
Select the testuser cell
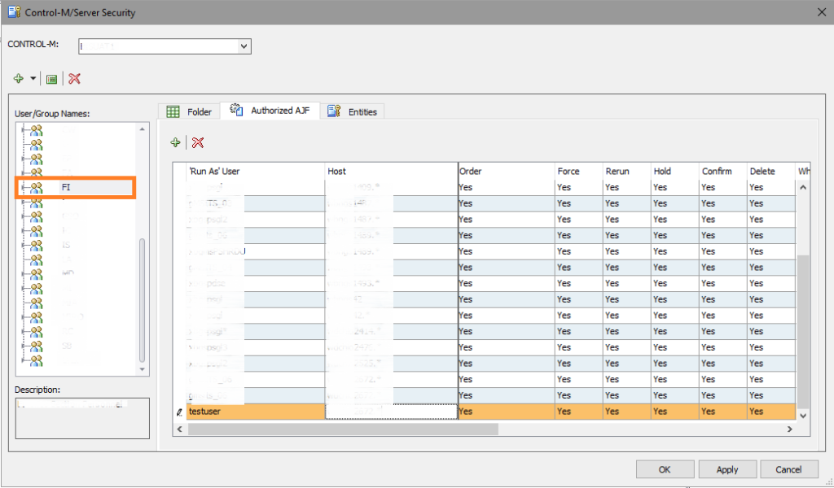point(255,412)
